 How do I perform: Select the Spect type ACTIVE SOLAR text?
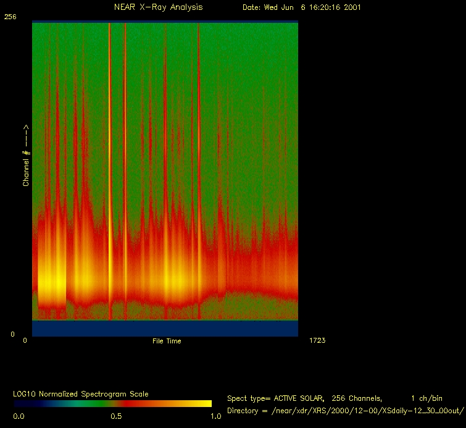point(275,398)
